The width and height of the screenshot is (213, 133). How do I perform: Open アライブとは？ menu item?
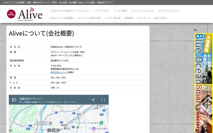tap(103, 11)
